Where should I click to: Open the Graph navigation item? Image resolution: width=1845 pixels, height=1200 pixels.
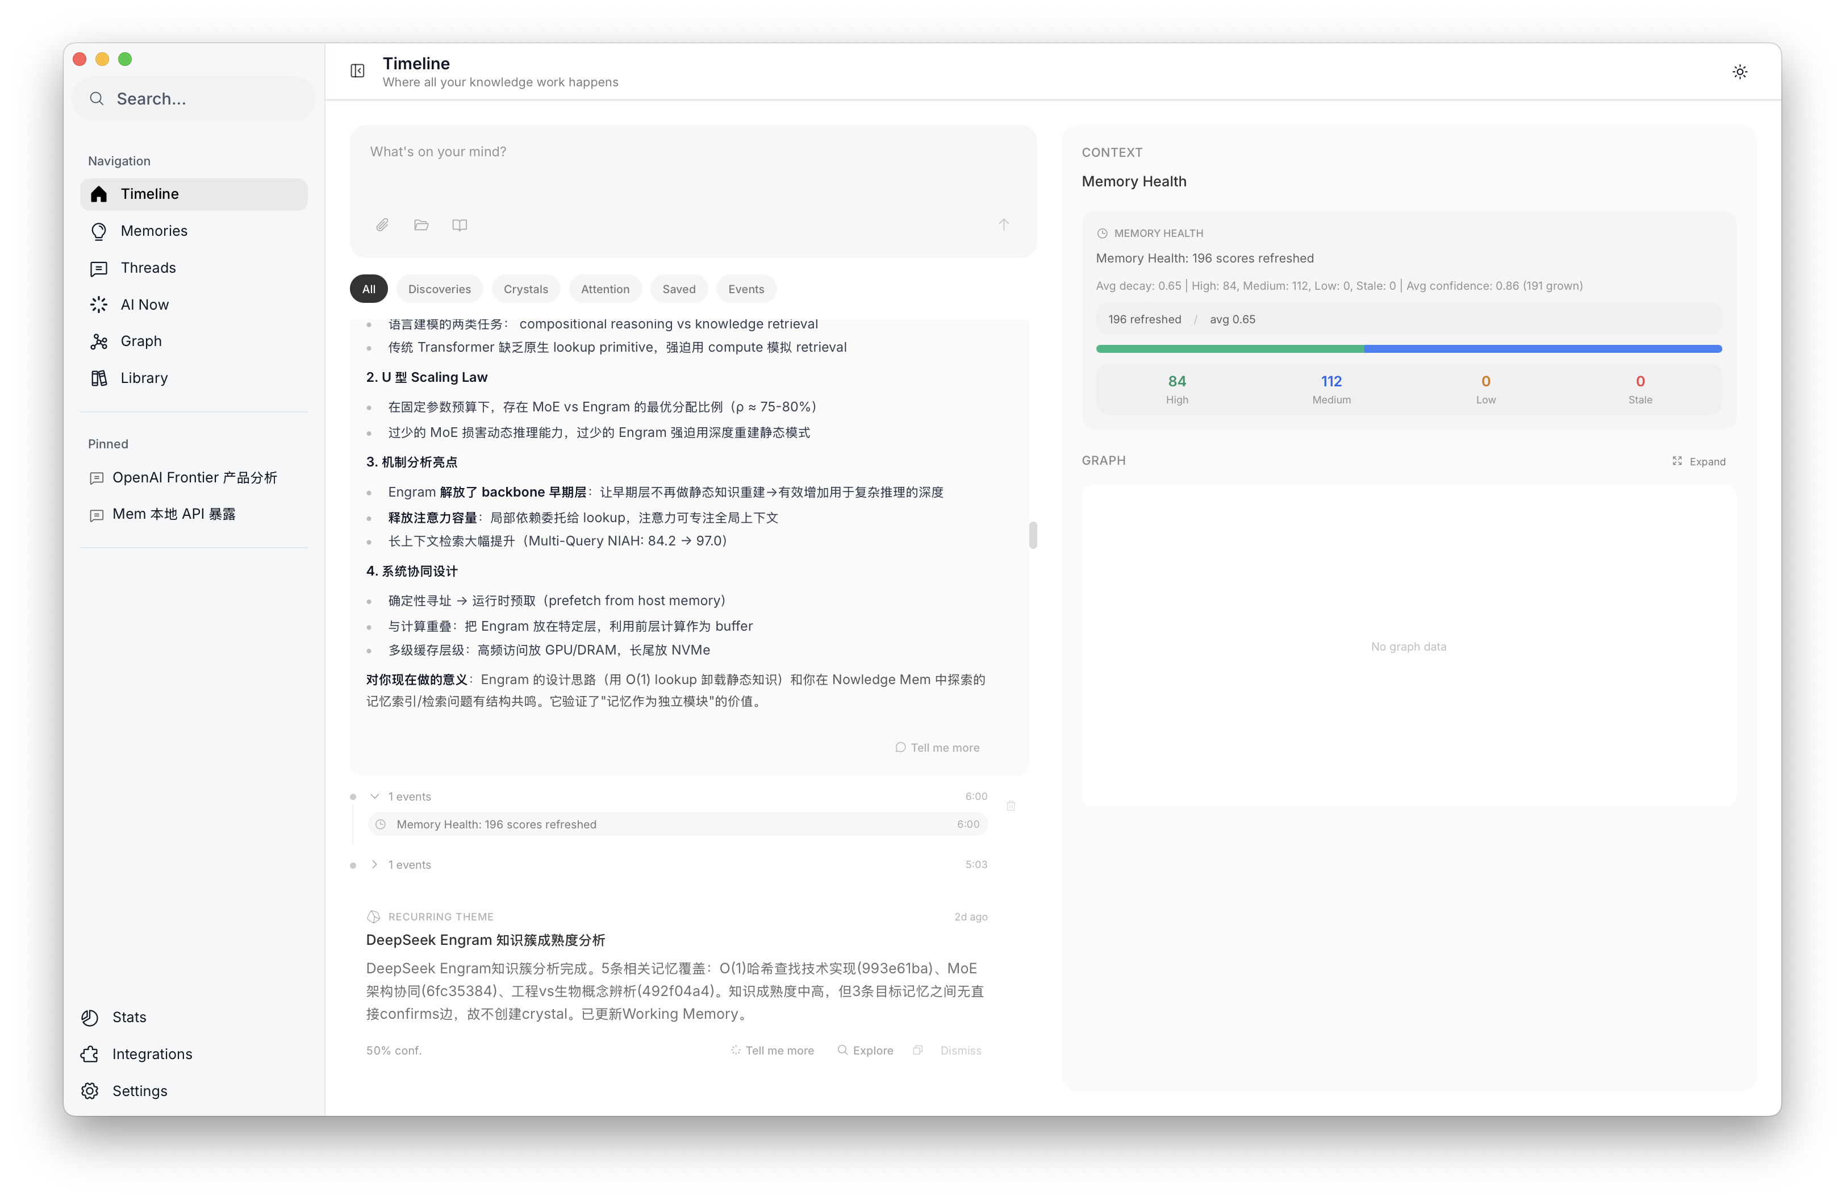(x=141, y=341)
